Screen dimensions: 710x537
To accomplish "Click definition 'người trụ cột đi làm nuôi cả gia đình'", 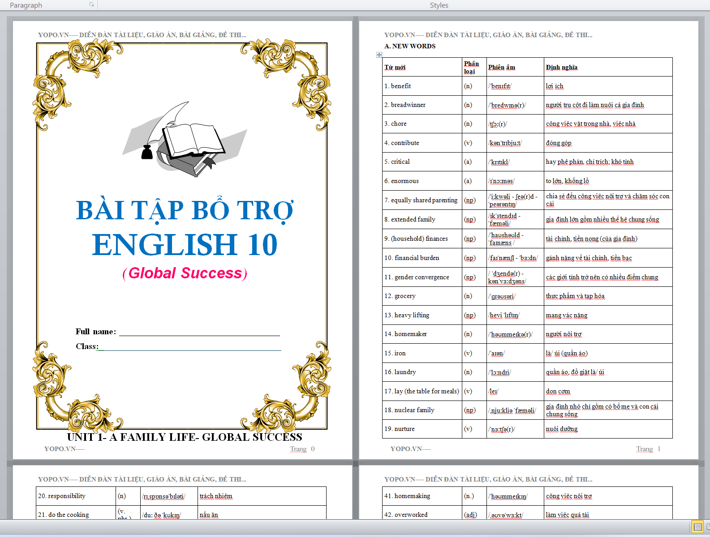I will point(595,105).
